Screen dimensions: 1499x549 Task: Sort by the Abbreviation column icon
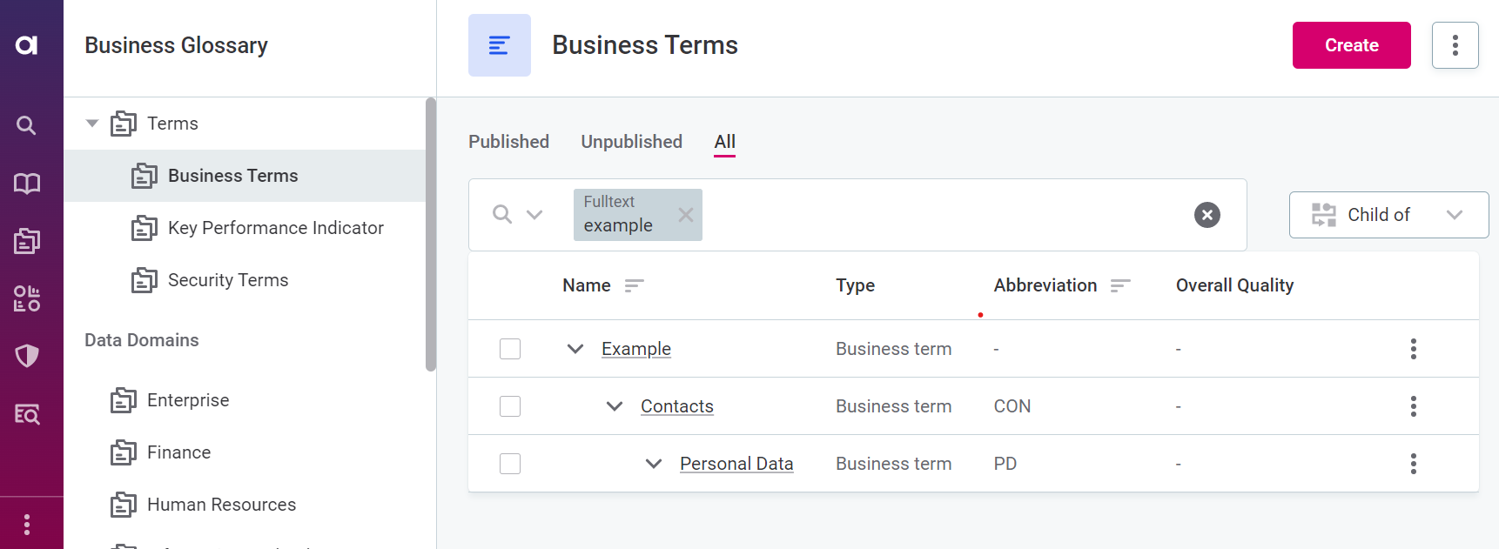pyautogui.click(x=1120, y=285)
